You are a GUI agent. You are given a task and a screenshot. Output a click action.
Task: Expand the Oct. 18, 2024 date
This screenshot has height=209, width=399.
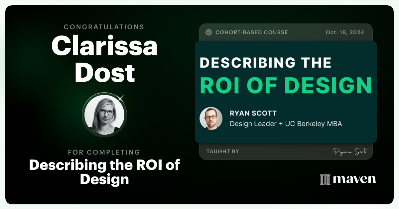click(x=345, y=32)
